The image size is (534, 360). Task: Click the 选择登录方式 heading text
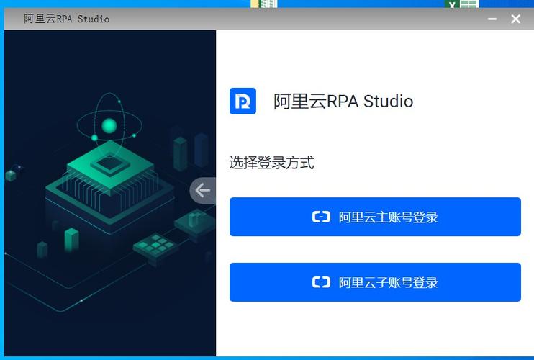point(271,163)
